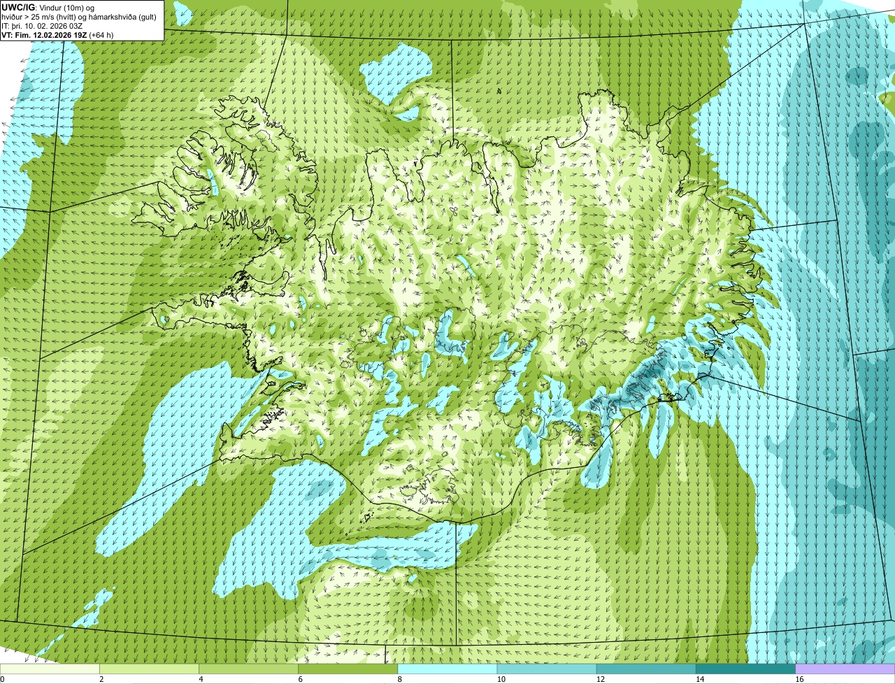
Task: Click the initial time "IT: þri. 10. 02. 2026 03Z"
Action: (43, 25)
